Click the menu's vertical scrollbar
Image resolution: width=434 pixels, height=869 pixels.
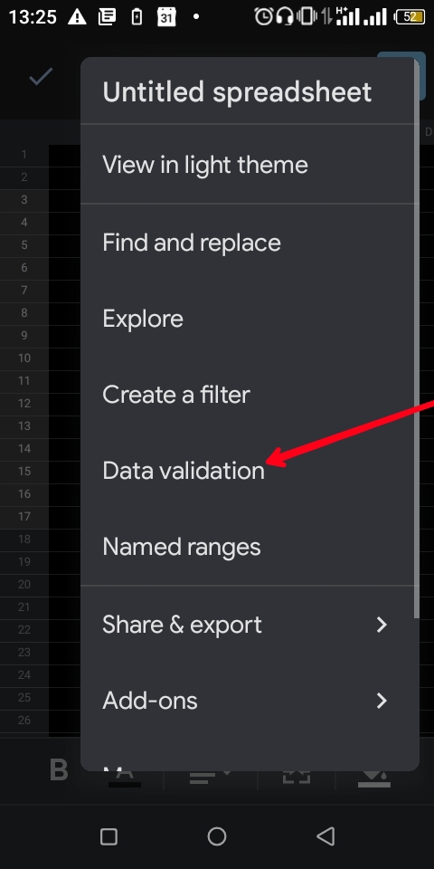click(417, 338)
